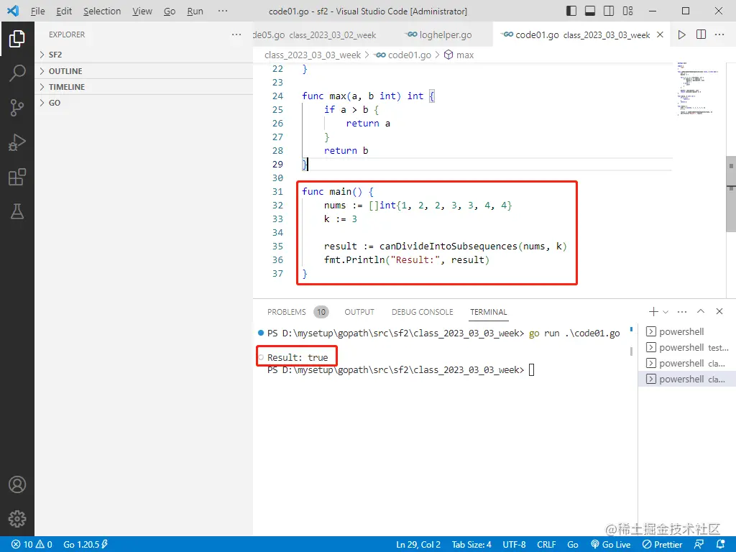Open the Selection menu
736x552 pixels.
pos(102,11)
